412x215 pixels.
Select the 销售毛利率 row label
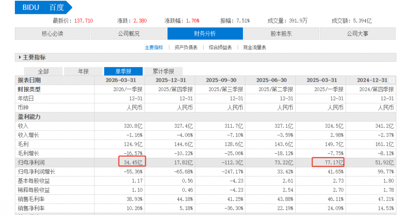pos(31,199)
